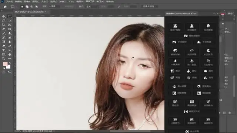Click the triangle sharpen icon
The image size is (237, 133).
pos(205,78)
